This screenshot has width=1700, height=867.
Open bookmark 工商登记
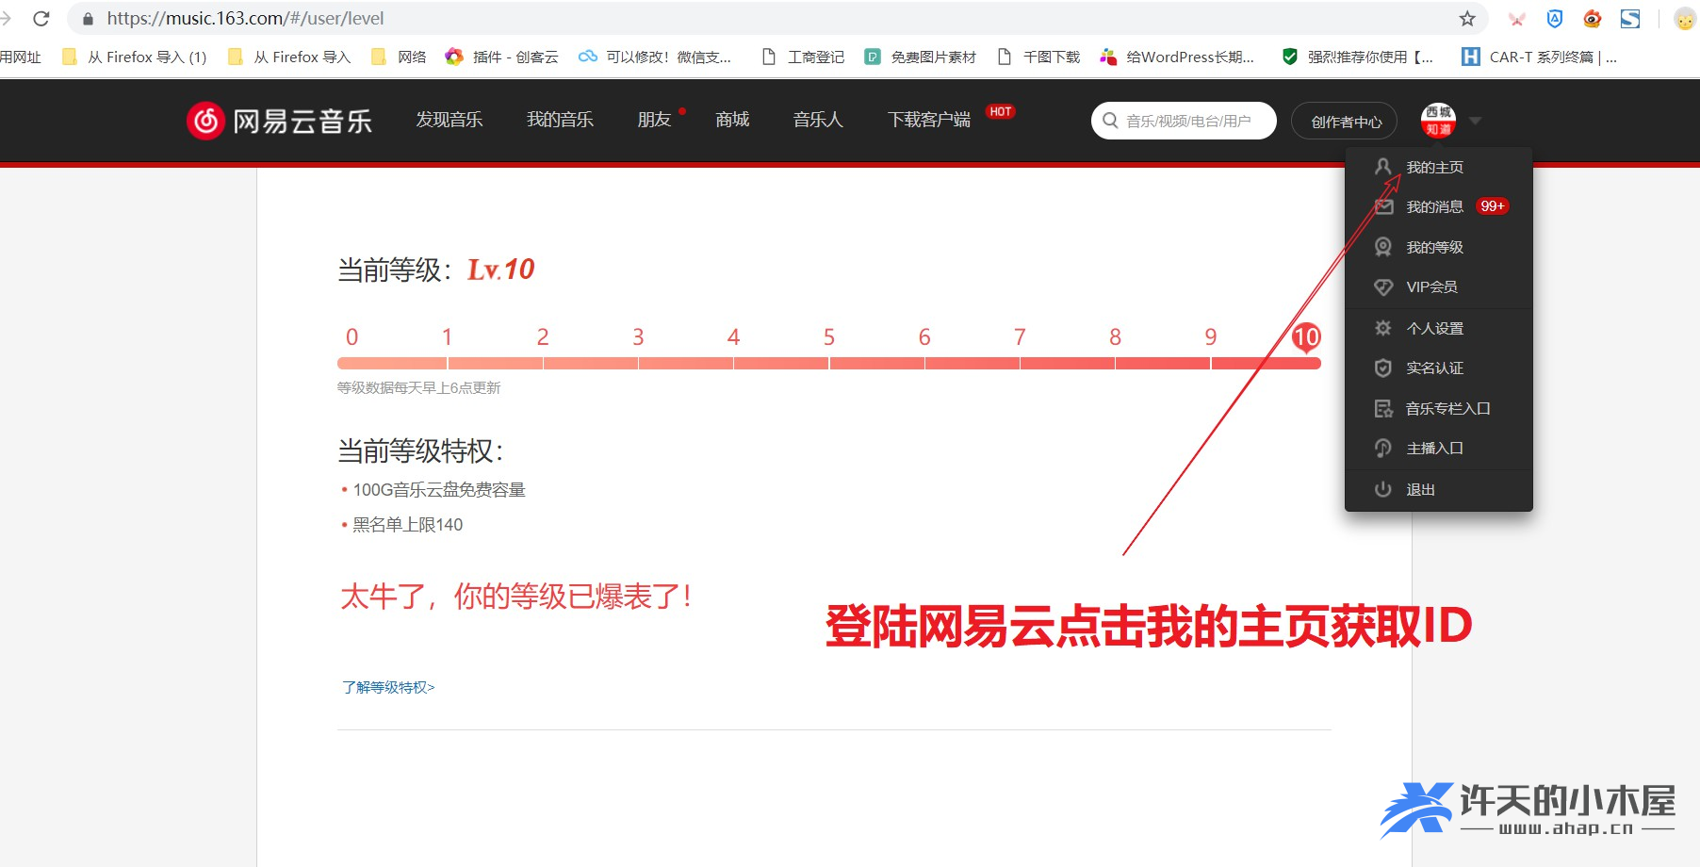(803, 57)
